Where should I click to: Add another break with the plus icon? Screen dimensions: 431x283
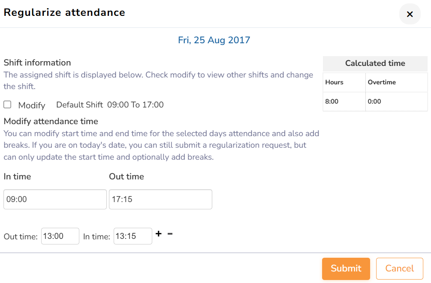tap(159, 234)
